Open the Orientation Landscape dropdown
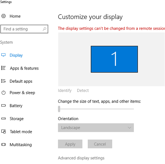This screenshot has width=165, height=164. coord(96,128)
